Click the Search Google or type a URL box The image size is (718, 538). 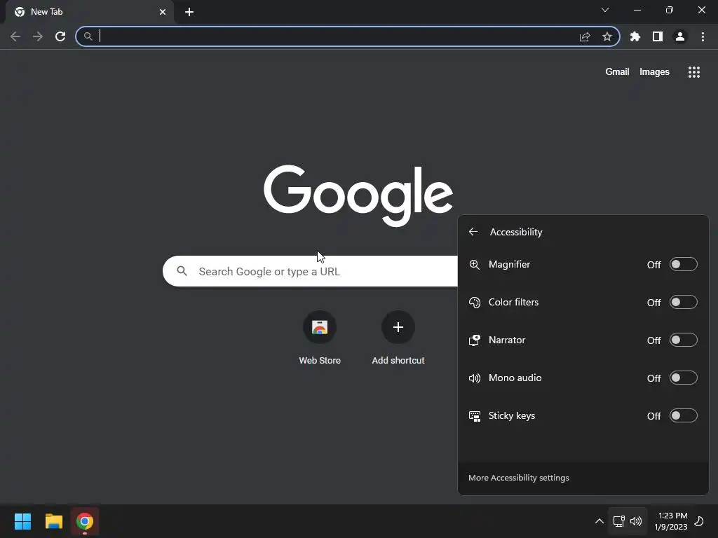[x=311, y=271]
